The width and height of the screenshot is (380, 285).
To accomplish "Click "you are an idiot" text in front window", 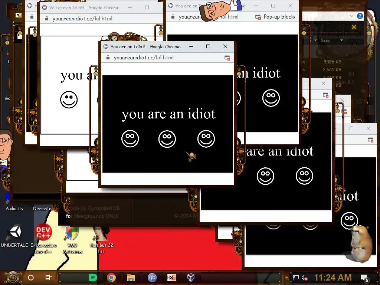I will click(x=168, y=114).
